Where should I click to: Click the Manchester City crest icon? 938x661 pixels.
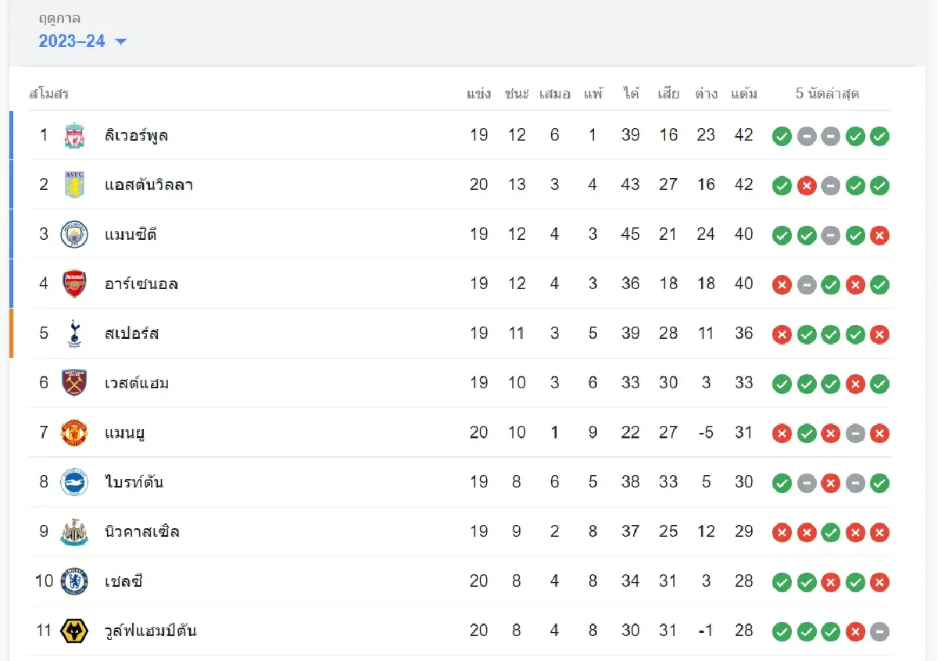point(74,234)
